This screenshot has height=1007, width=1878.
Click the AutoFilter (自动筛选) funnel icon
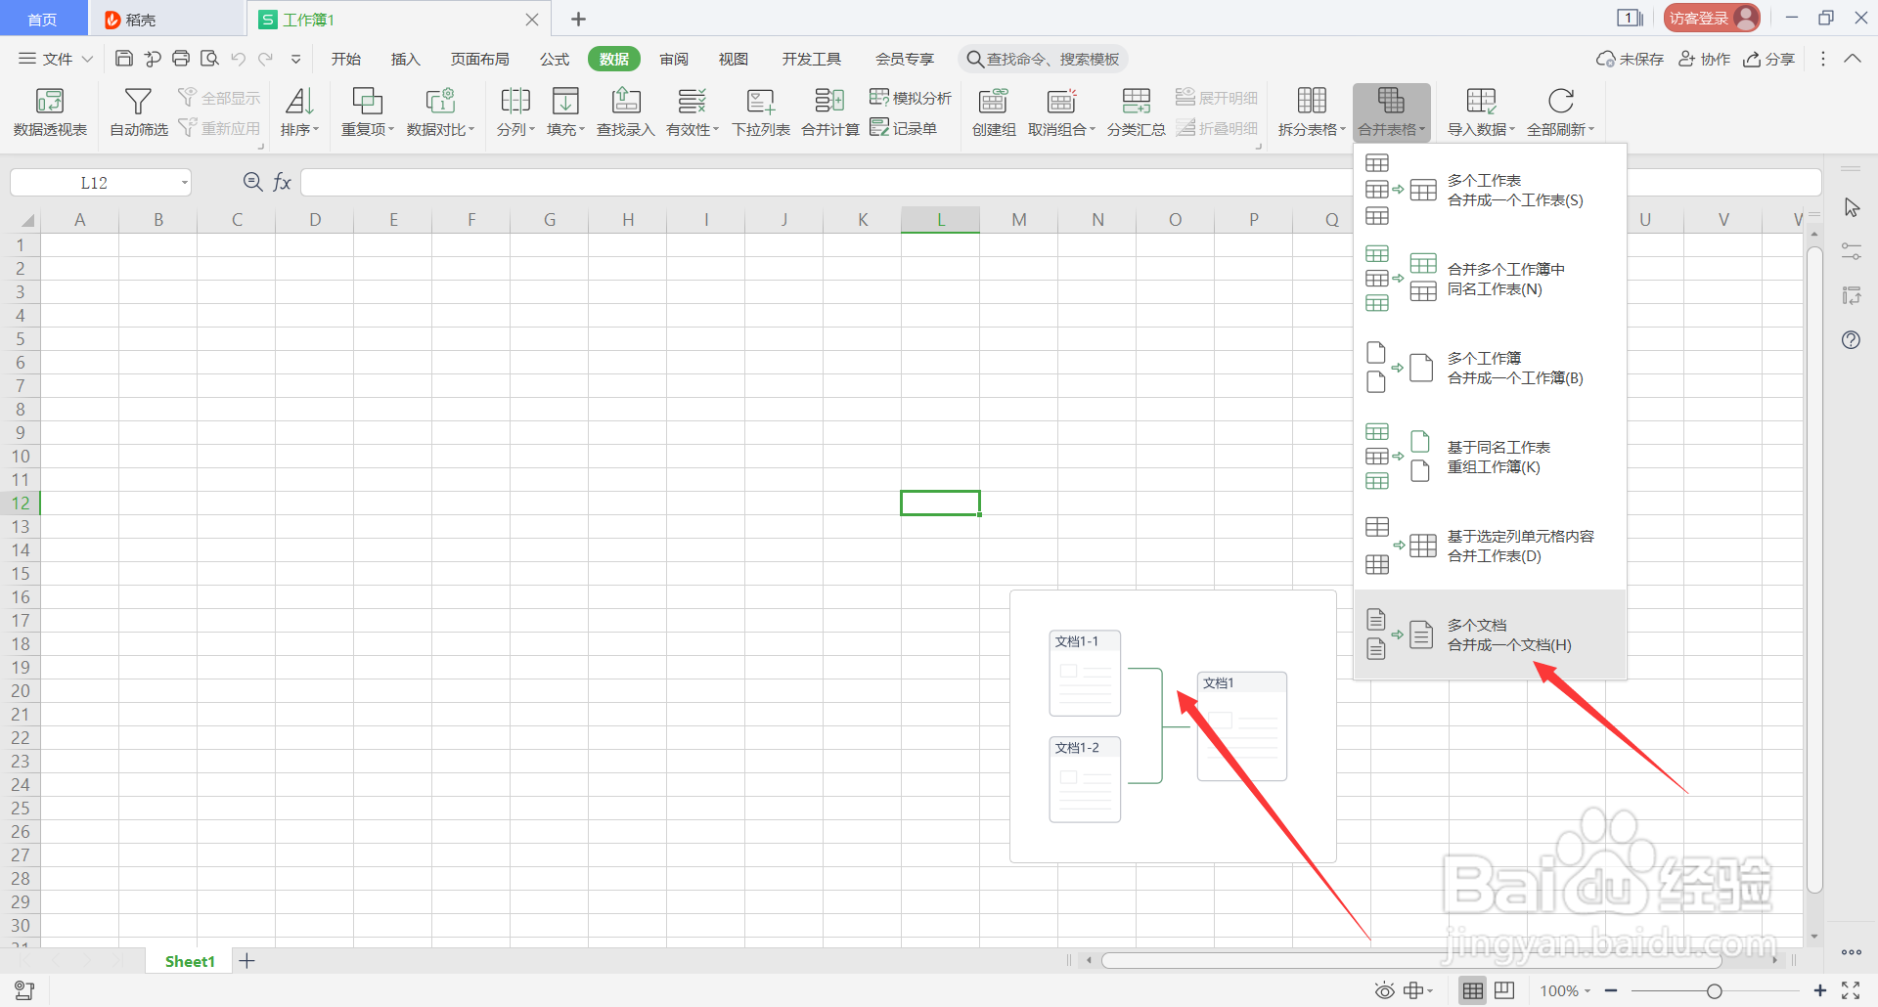pyautogui.click(x=138, y=101)
